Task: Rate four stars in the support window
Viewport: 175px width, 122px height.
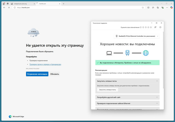Action: click(x=148, y=27)
